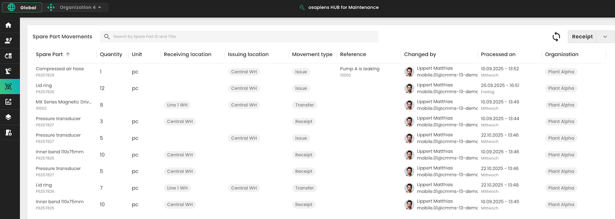Viewport: 615px width, 219px height.
Task: Open the robot arm assets sidebar icon
Action: click(x=8, y=71)
